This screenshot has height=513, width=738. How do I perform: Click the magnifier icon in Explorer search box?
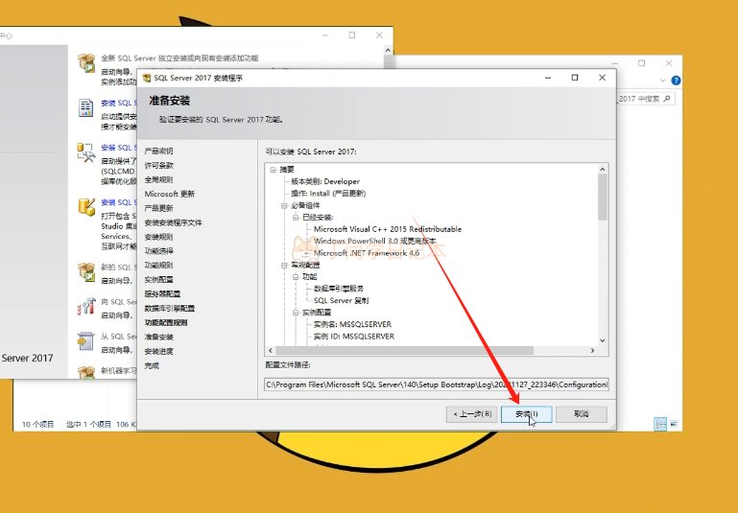pyautogui.click(x=666, y=99)
